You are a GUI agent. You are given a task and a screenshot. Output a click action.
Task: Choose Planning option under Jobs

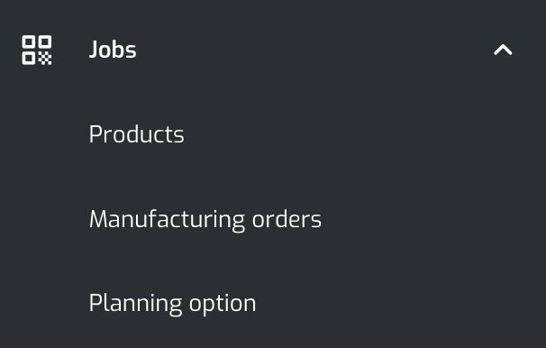172,304
